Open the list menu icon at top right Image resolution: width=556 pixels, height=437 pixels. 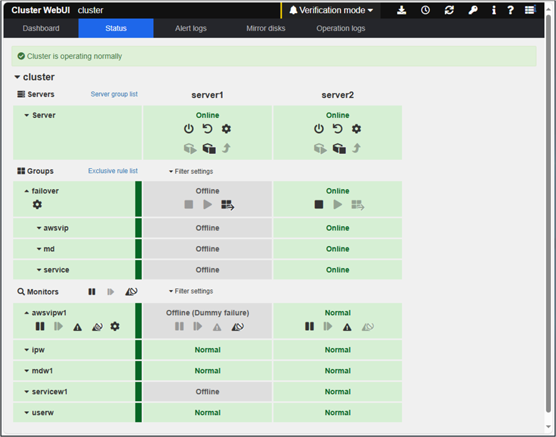click(x=530, y=10)
